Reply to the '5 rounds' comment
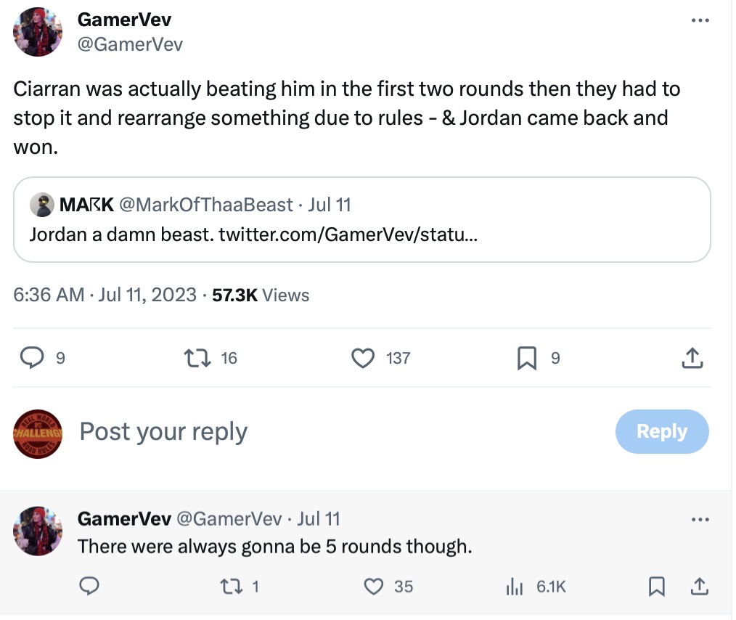The width and height of the screenshot is (736, 620). coord(89,586)
